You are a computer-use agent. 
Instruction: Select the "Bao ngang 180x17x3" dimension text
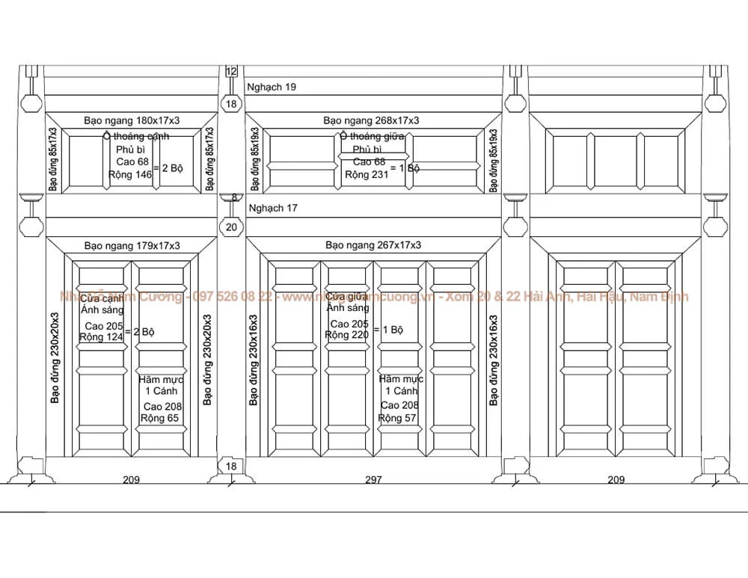[x=132, y=120]
